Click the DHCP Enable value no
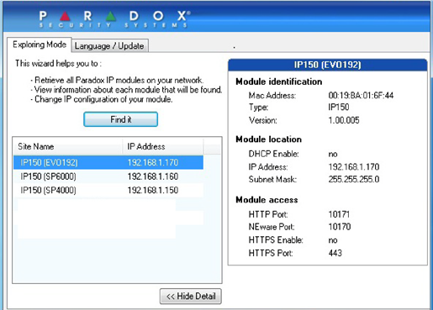Image resolution: width=433 pixels, height=310 pixels. [x=333, y=154]
